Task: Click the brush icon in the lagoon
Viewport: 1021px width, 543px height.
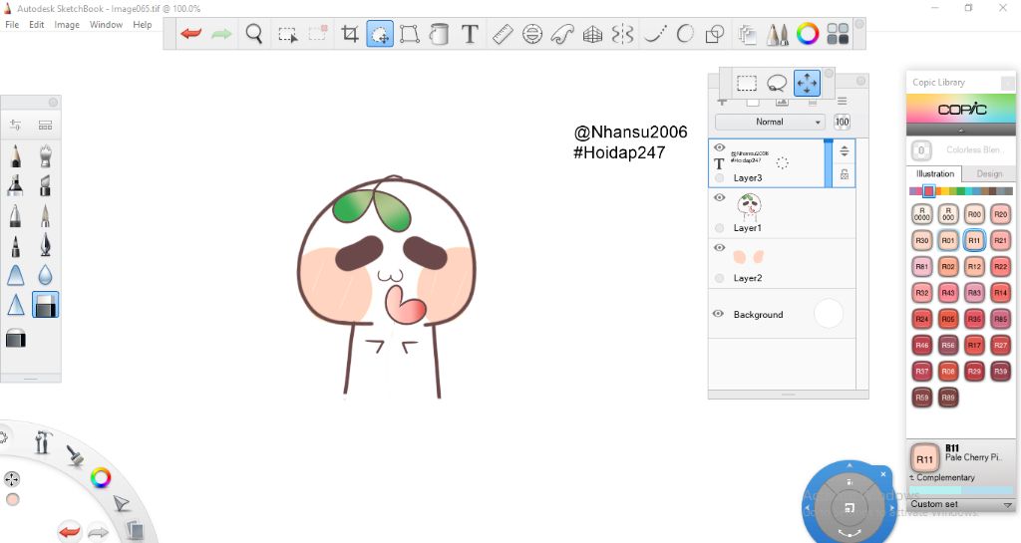Action: [x=75, y=455]
